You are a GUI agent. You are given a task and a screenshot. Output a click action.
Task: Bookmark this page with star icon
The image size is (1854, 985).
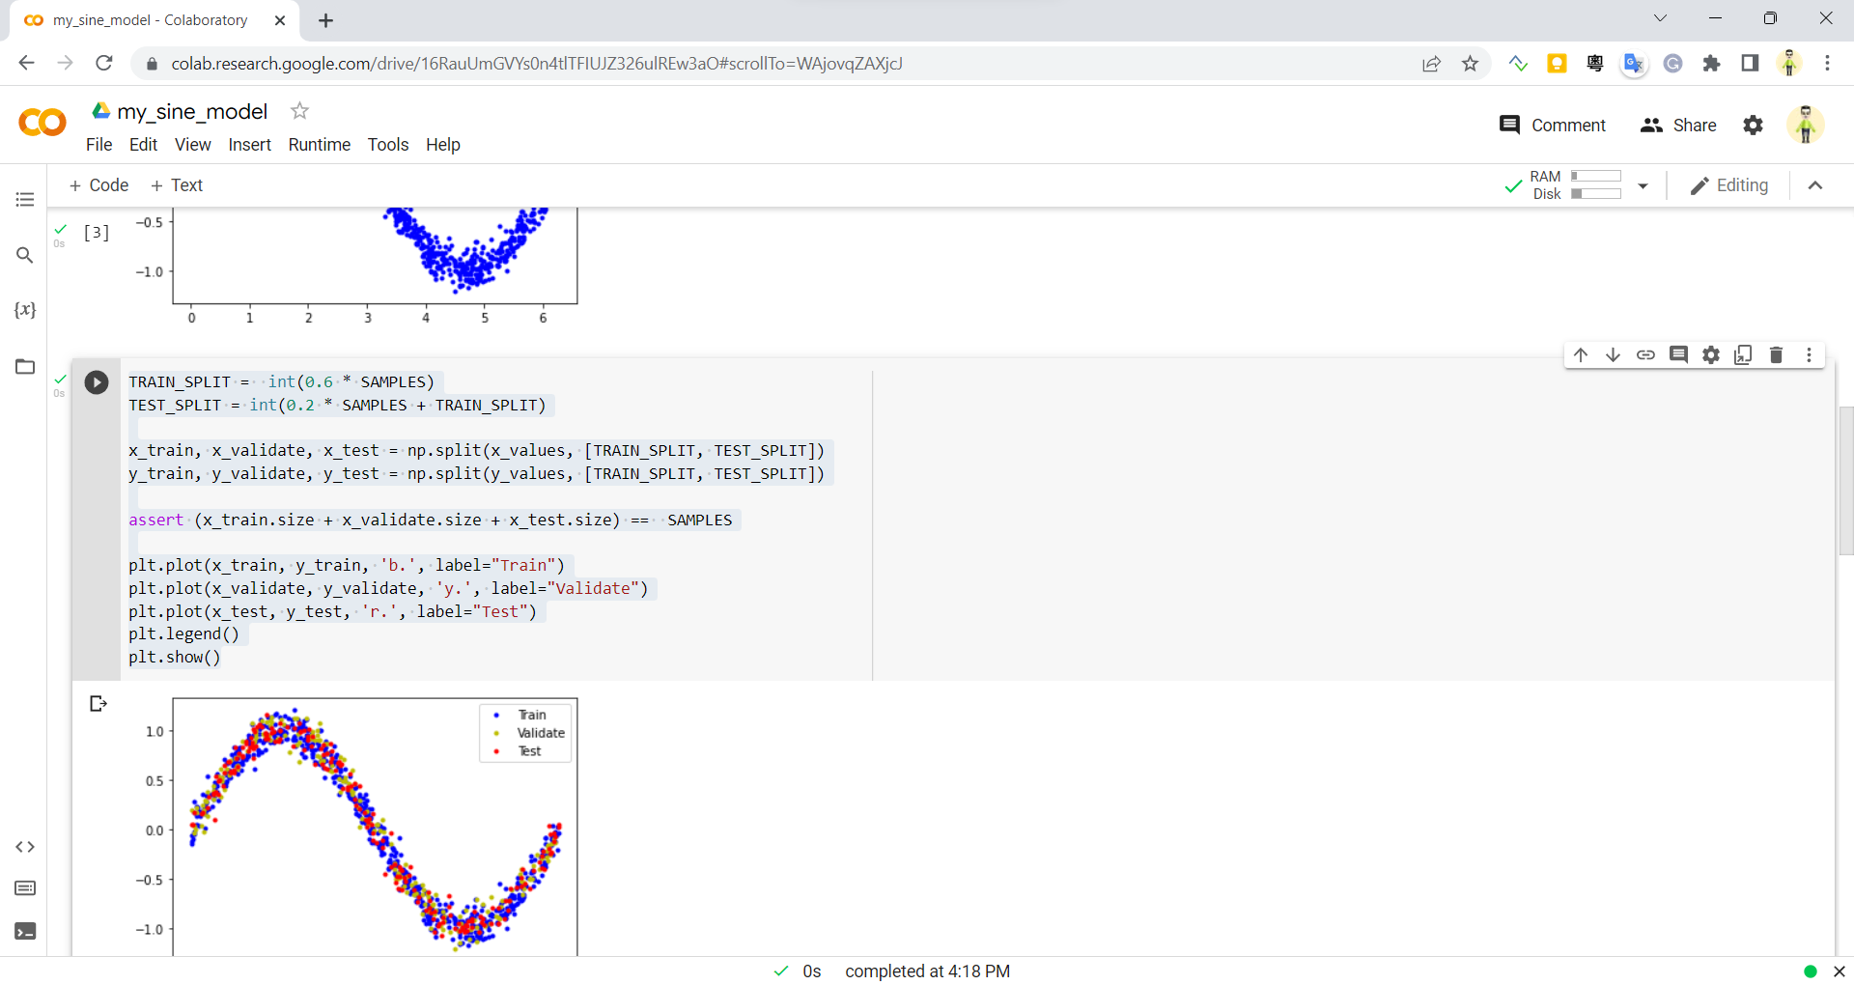(1470, 64)
